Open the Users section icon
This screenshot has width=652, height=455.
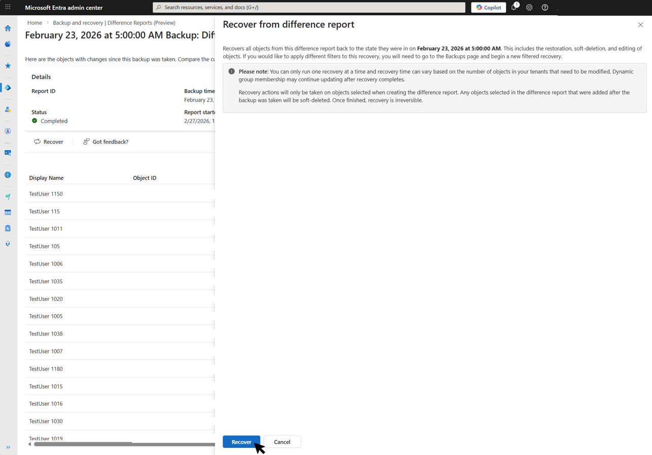click(8, 109)
